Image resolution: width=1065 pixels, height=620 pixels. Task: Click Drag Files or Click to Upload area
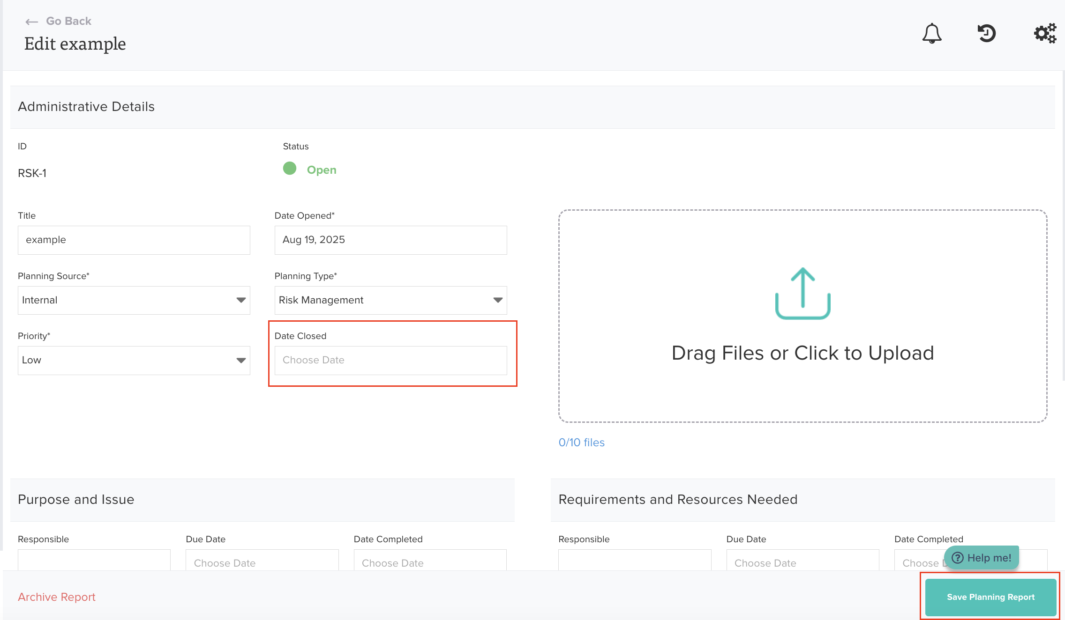pos(802,353)
